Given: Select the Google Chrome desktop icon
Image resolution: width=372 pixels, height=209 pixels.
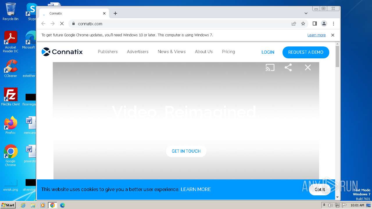Looking at the screenshot, I should 10,156.
